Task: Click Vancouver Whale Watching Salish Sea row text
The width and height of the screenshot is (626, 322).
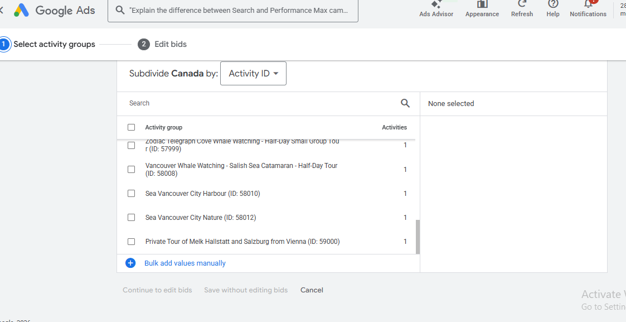Action: [x=241, y=170]
